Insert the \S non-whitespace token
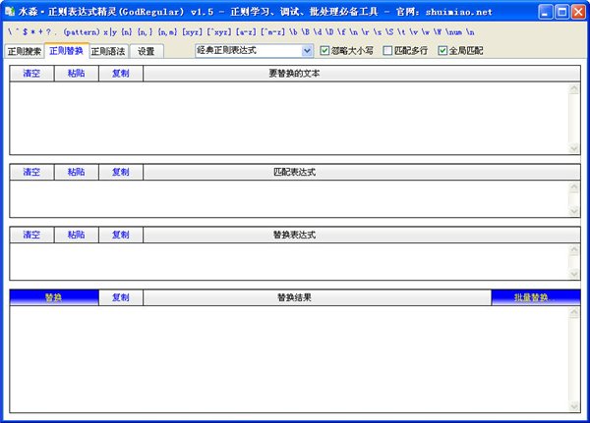Image resolution: width=590 pixels, height=423 pixels. pyautogui.click(x=389, y=32)
